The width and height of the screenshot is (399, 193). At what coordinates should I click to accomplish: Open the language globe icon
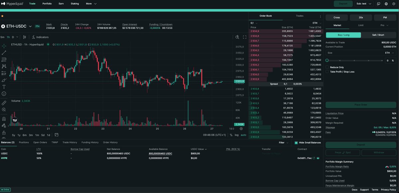point(386,4)
